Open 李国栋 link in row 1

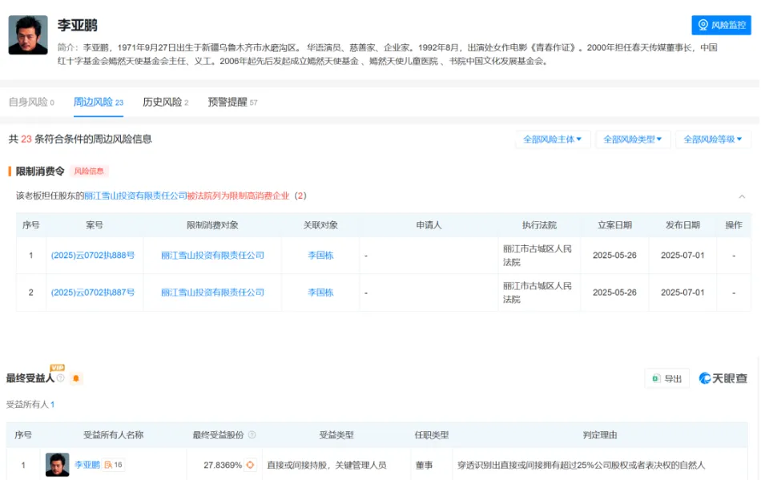coord(320,255)
